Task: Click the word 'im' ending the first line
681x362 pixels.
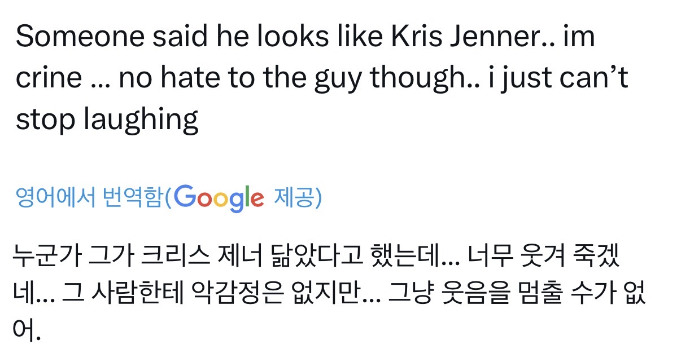Action: coord(578,37)
